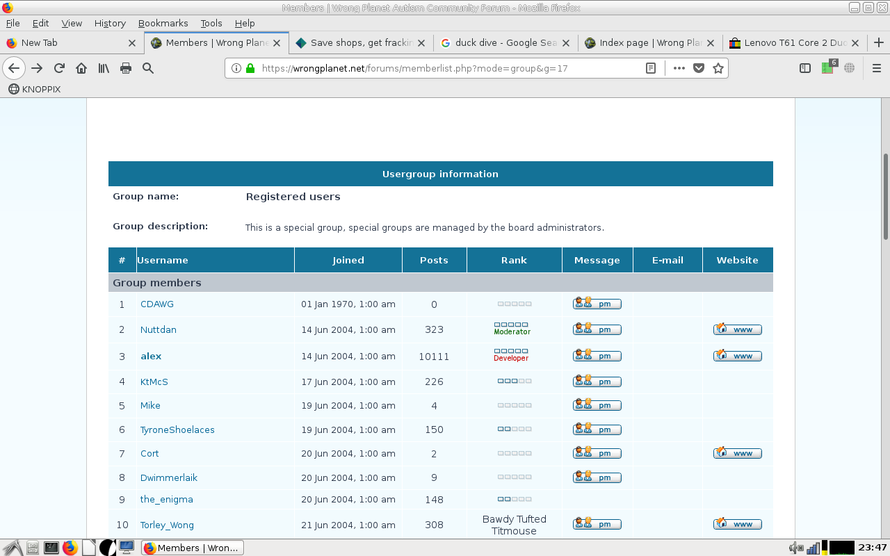Send pm to Dwimmerlaik
The height and width of the screenshot is (556, 890).
pyautogui.click(x=597, y=477)
